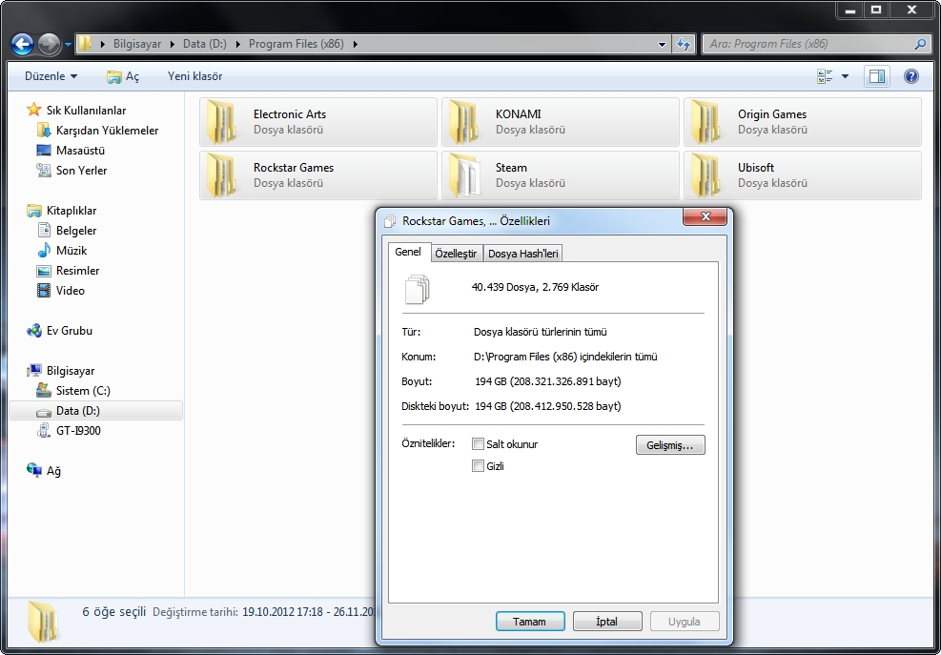Click Sık Kullanılanlar in the sidebar
The height and width of the screenshot is (655, 941).
tap(87, 111)
